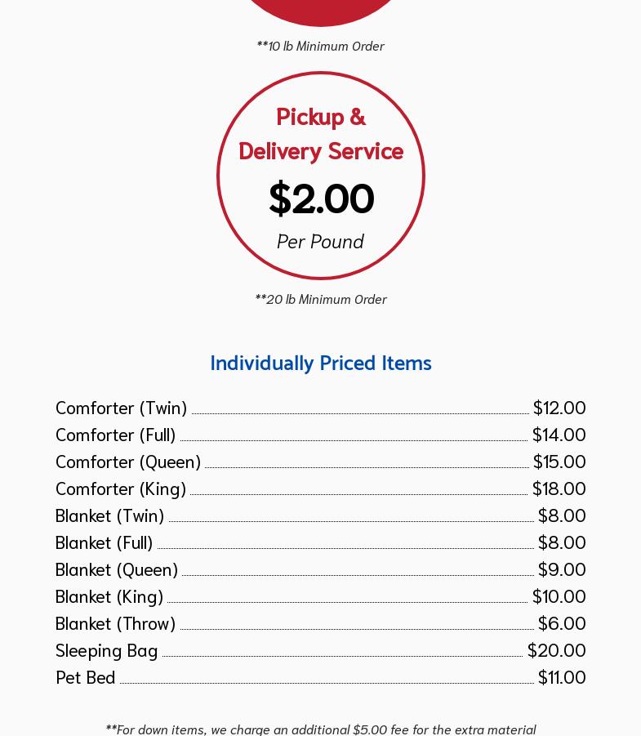Screen dimensions: 641x736
Task: Click the down items $5.00 fee note
Action: [320, 728]
